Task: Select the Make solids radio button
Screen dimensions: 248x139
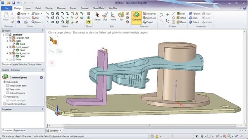Action: 5,82
